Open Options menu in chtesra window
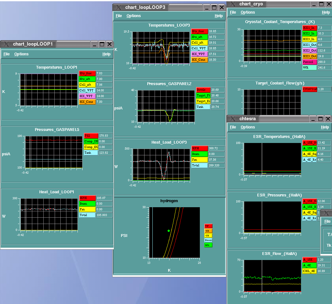 [248, 127]
